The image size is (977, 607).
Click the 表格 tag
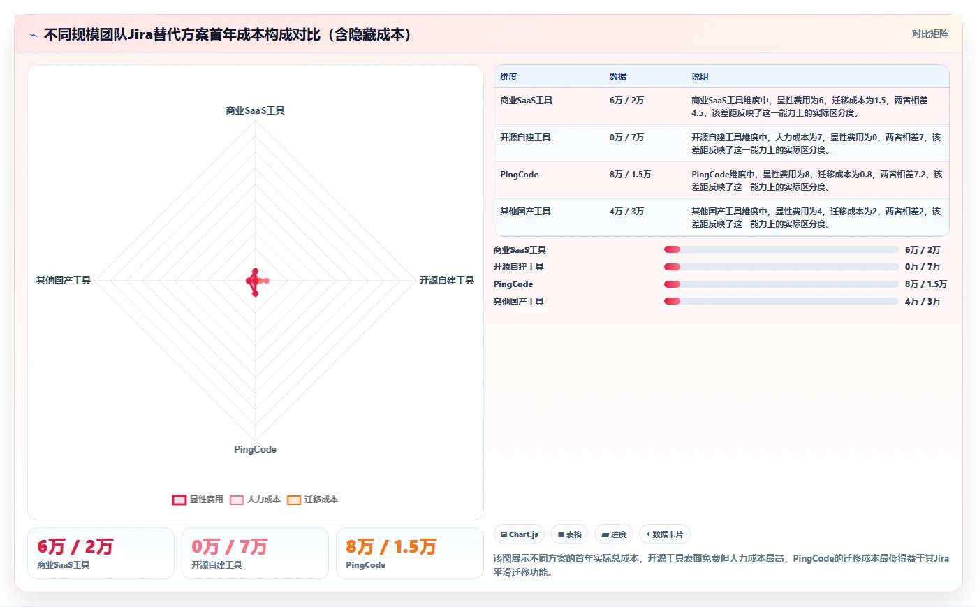570,534
